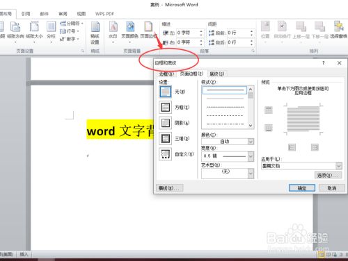Select the 无 (none) border setting

(166, 92)
